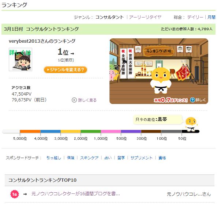Select the コンサルタント genre tab

coord(109,17)
